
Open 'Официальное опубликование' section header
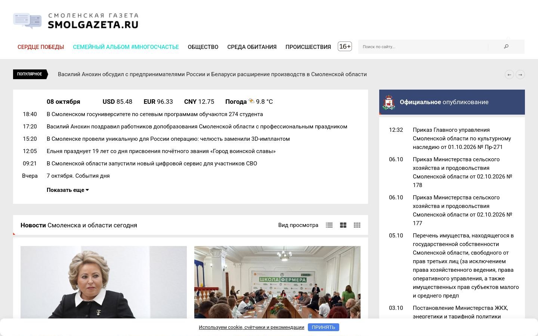[x=452, y=102]
